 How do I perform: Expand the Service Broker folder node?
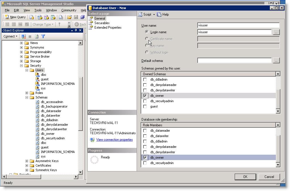tap(22, 56)
